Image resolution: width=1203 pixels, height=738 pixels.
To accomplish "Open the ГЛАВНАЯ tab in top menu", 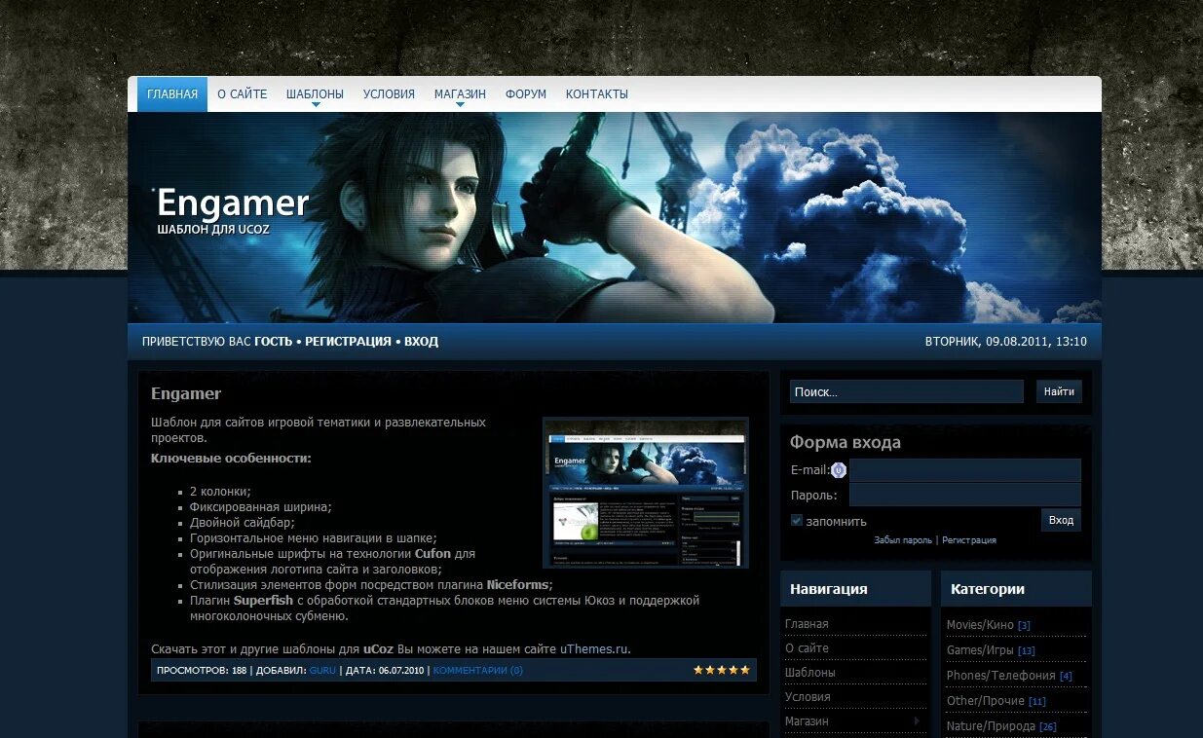I will click(172, 94).
